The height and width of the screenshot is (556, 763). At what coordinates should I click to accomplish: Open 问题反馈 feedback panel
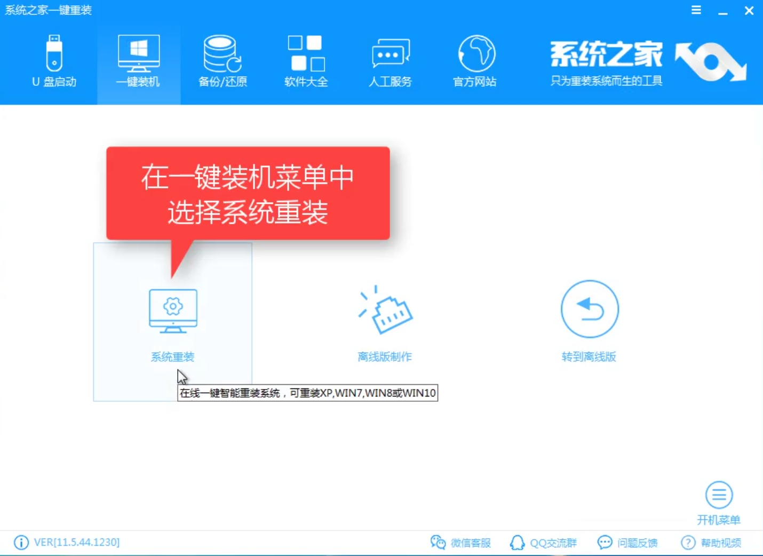[628, 543]
